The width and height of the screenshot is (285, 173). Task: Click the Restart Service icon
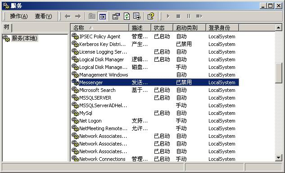199,16
